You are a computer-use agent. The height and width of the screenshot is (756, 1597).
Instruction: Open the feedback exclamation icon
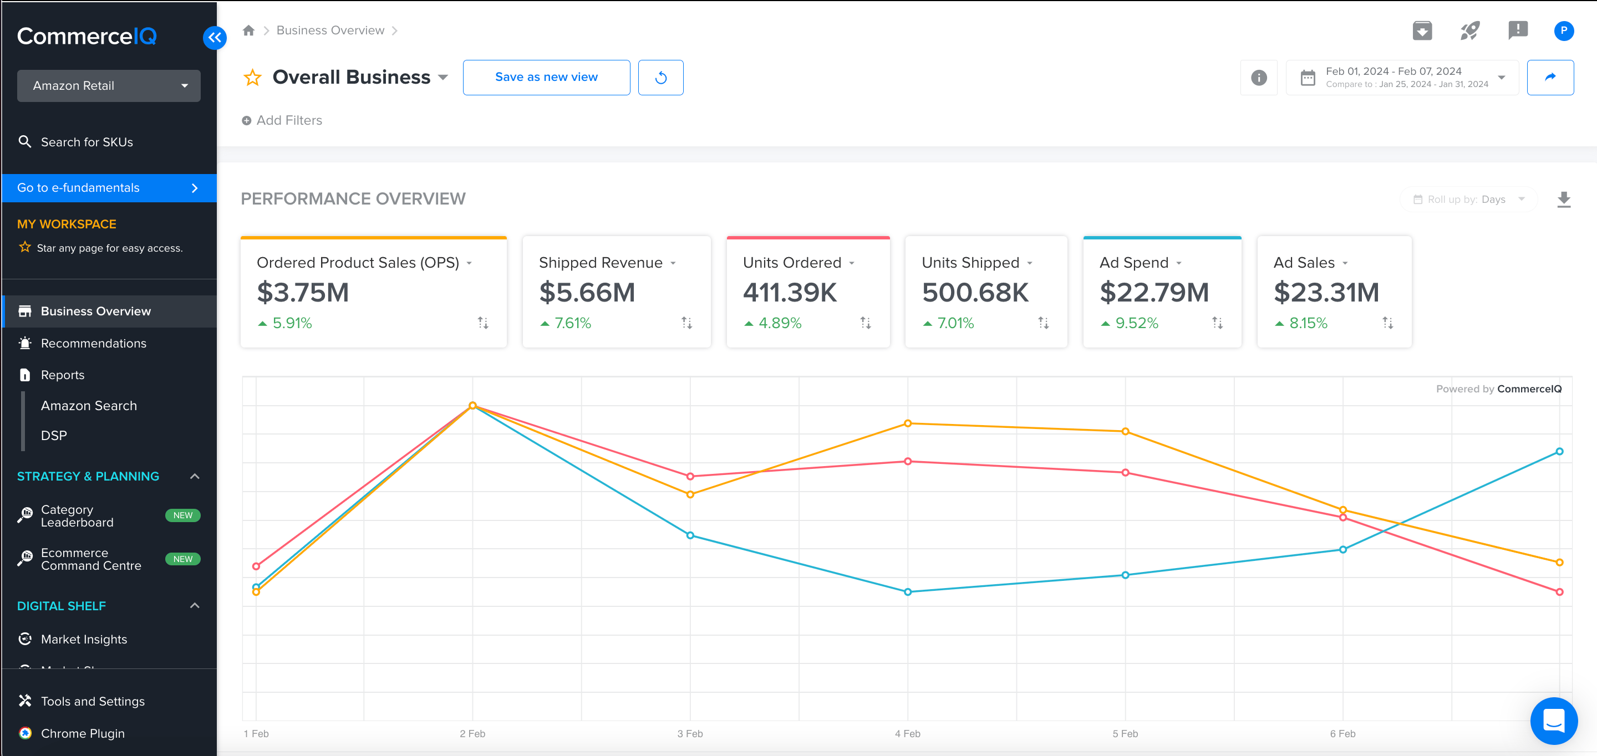(1517, 30)
